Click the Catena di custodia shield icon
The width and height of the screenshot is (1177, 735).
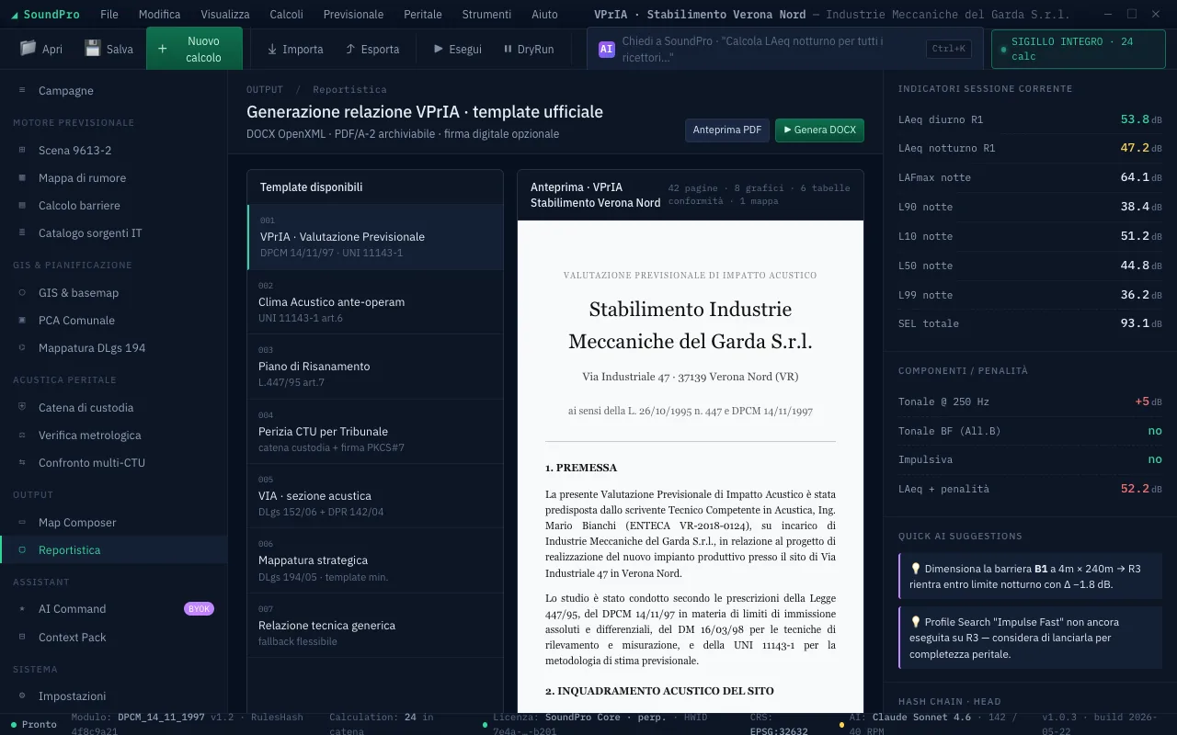[22, 408]
